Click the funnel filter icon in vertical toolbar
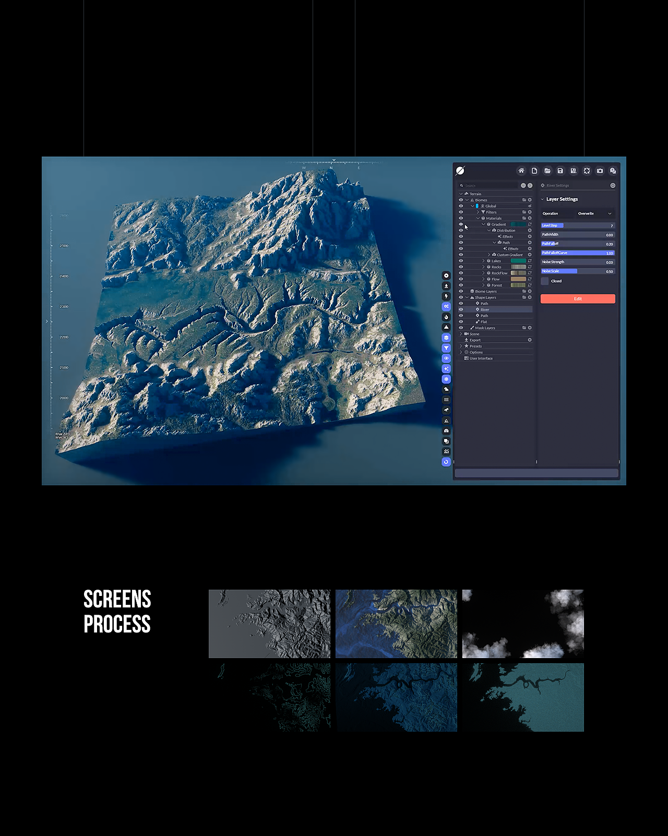The width and height of the screenshot is (668, 836). (446, 348)
